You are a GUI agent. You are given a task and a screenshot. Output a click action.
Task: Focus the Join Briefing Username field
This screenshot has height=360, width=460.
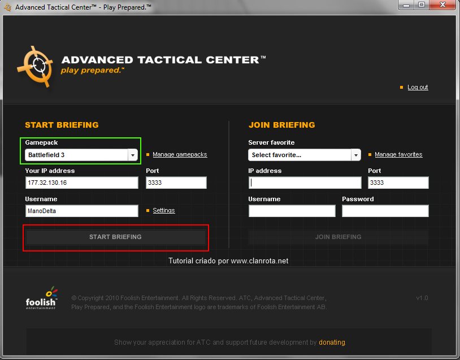coord(292,211)
